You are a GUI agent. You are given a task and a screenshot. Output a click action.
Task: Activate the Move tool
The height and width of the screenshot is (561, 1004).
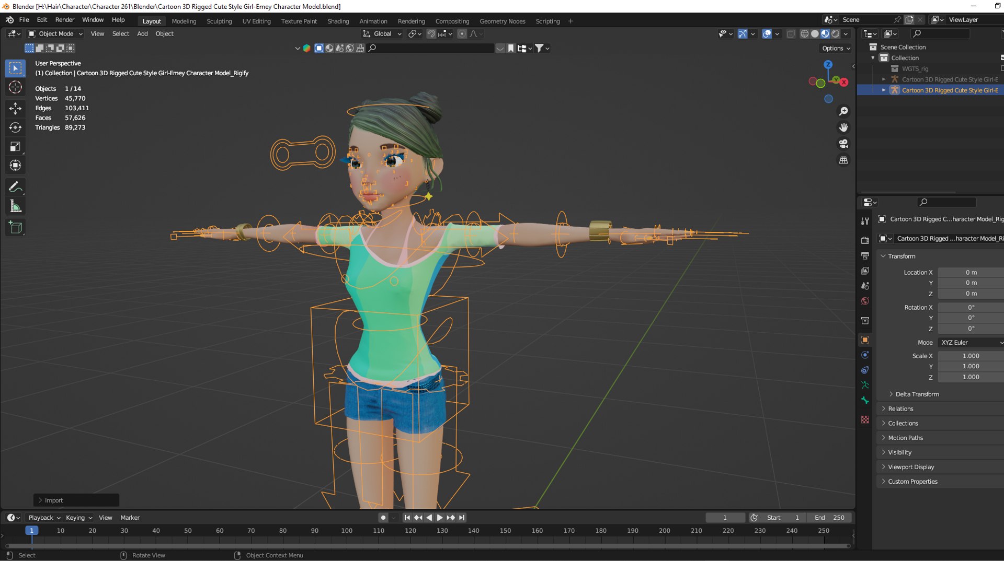pyautogui.click(x=15, y=108)
